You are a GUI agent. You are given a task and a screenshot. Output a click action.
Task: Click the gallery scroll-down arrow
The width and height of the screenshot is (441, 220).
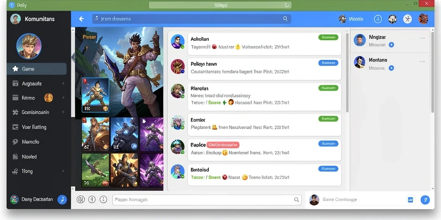[73, 189]
